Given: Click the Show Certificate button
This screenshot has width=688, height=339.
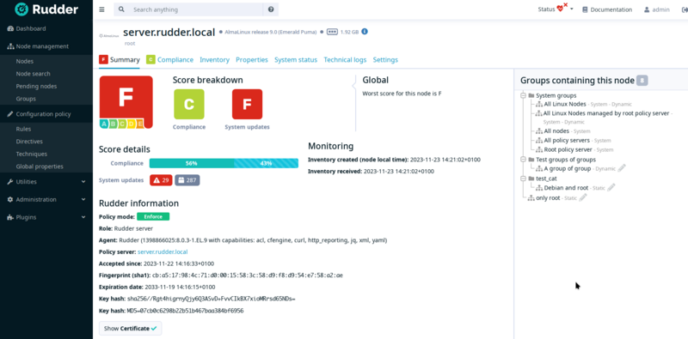Looking at the screenshot, I should click(x=131, y=328).
